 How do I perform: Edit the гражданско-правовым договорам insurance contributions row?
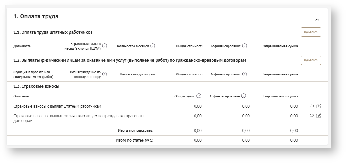pyautogui.click(x=318, y=116)
